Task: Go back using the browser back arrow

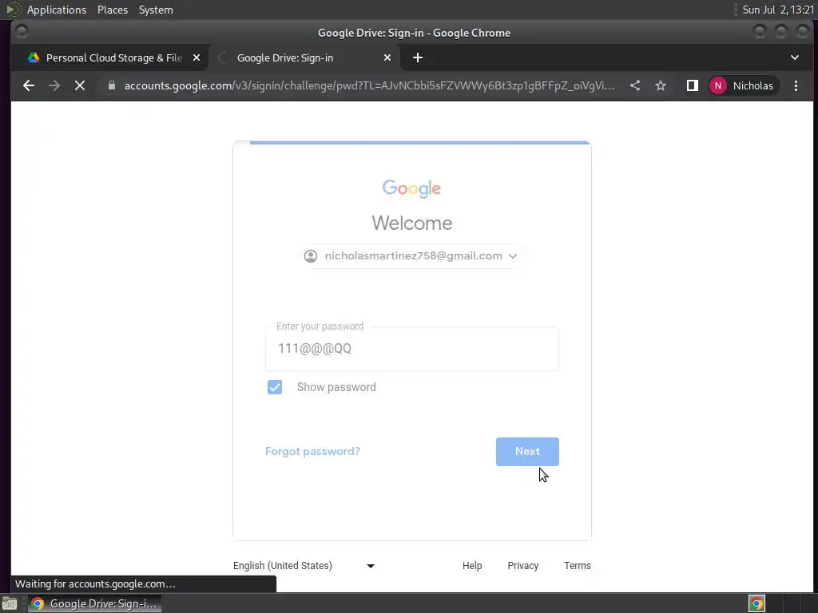Action: (x=29, y=85)
